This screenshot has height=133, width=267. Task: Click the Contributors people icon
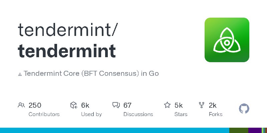click(21, 105)
